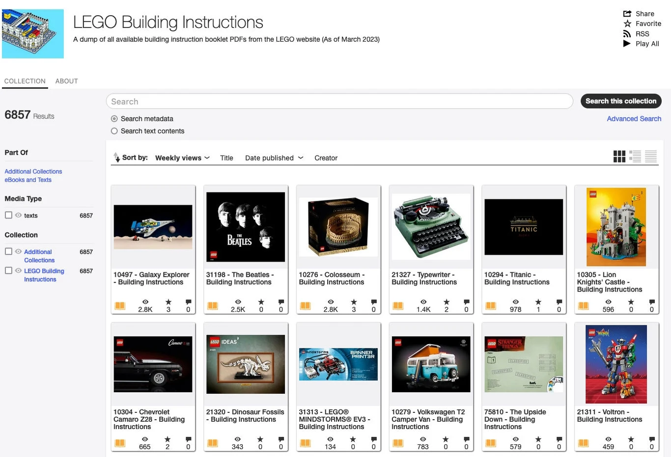Open Advanced Search link
Image resolution: width=671 pixels, height=457 pixels.
pyautogui.click(x=634, y=119)
